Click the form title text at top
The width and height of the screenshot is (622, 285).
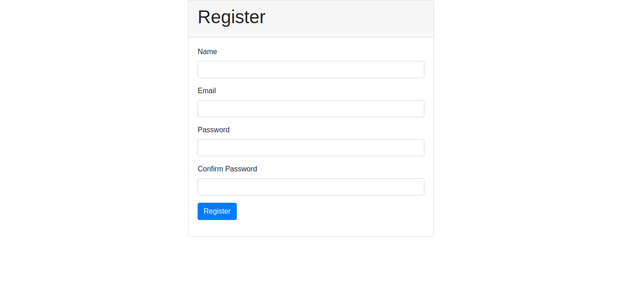(x=231, y=17)
